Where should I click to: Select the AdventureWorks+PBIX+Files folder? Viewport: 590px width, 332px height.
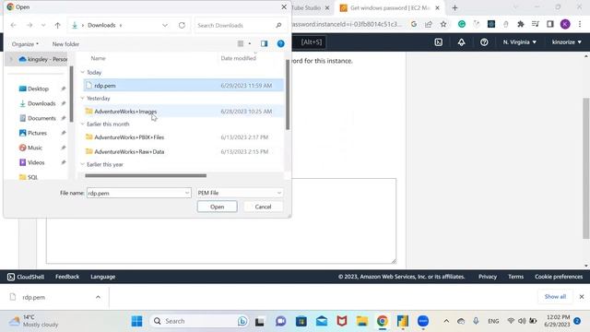point(183,137)
